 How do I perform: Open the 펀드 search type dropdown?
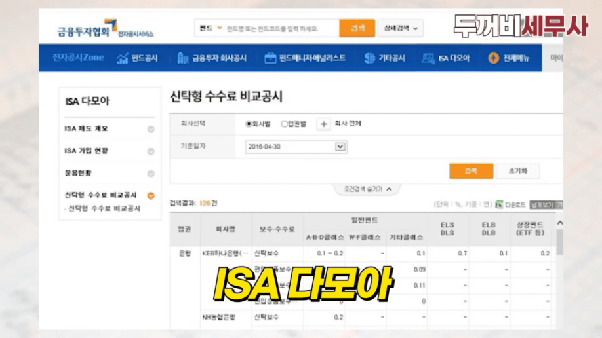click(220, 29)
